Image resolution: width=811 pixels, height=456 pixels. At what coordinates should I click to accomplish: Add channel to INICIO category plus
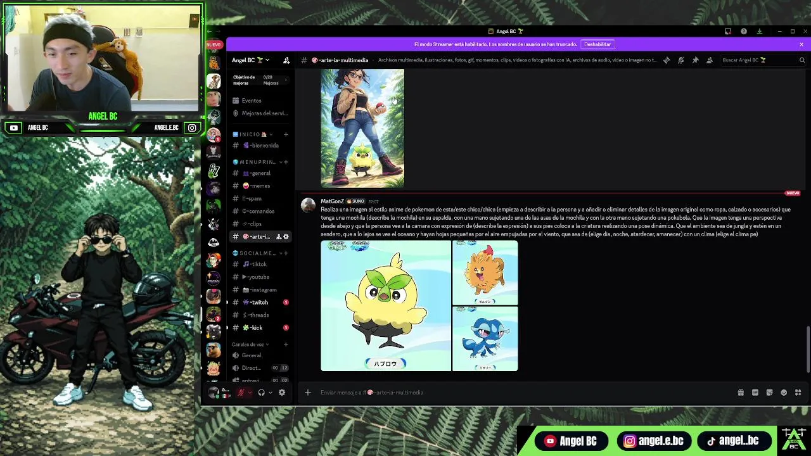point(286,134)
